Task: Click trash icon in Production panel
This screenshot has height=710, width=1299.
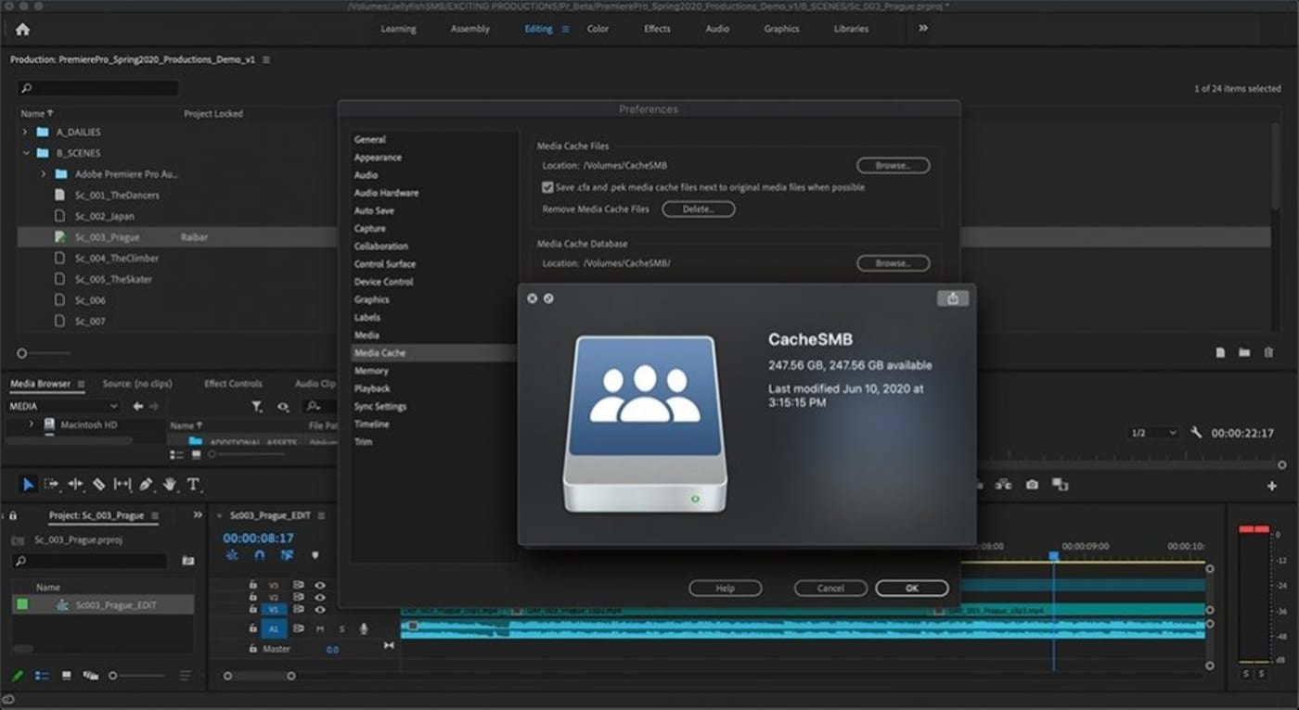Action: pyautogui.click(x=1268, y=353)
